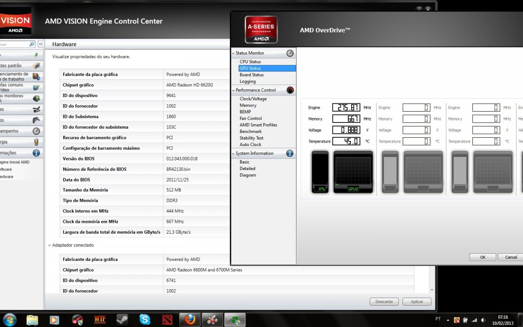The image size is (523, 327).
Task: Open the common video tasks monitor icon
Action: coord(36,88)
